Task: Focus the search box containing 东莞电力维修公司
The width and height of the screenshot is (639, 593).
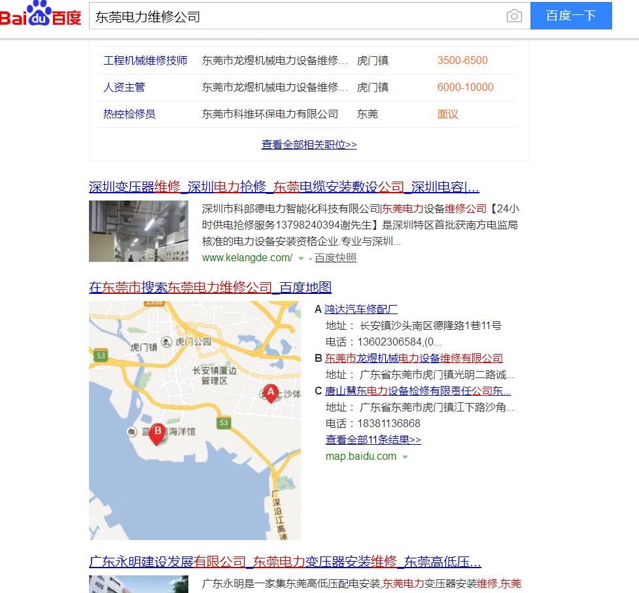Action: [310, 16]
